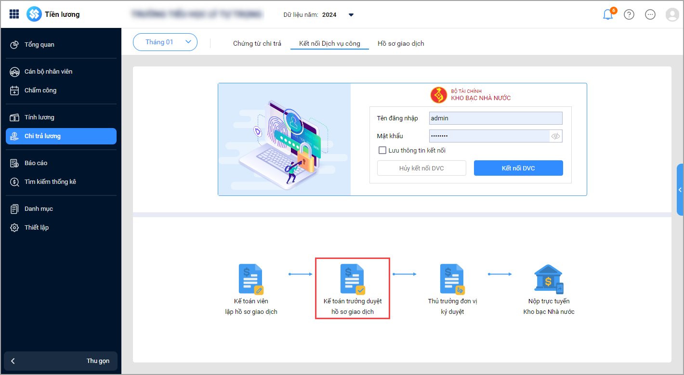Click the Cán bộ nhân viên people icon
This screenshot has width=684, height=375.
(14, 72)
